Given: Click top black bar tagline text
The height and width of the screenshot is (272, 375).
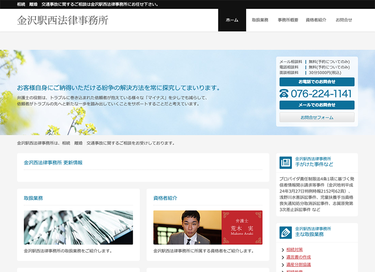Looking at the screenshot, I should 88,4.
